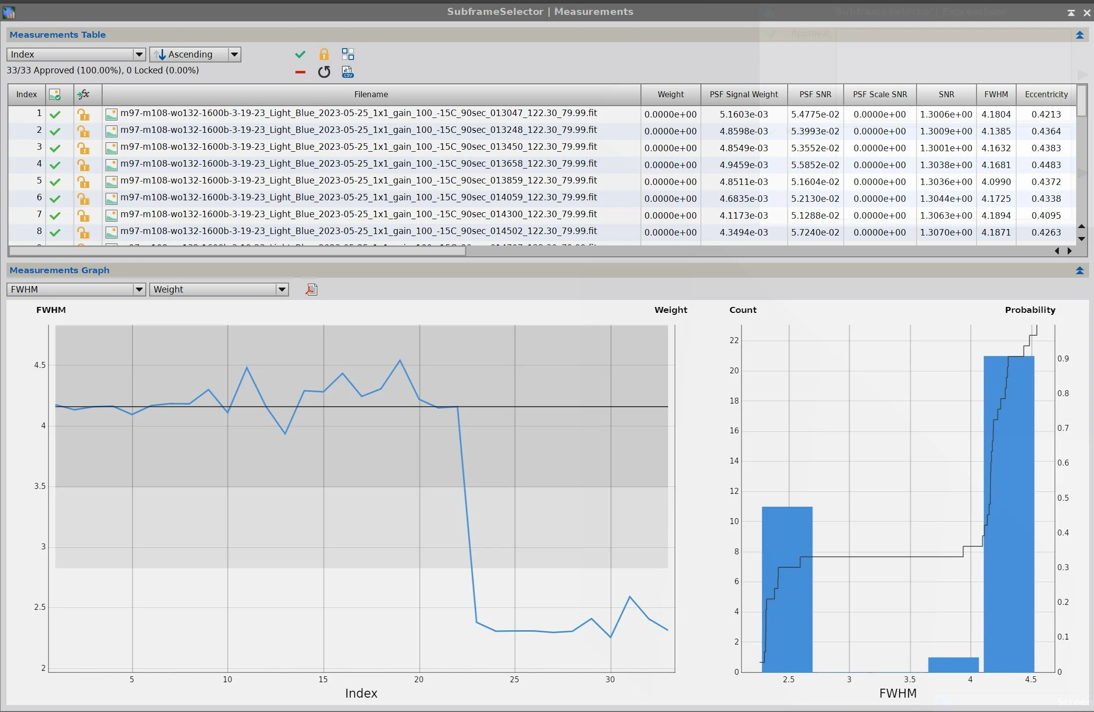Toggle the lock icon on row 4
The height and width of the screenshot is (712, 1094).
83,165
